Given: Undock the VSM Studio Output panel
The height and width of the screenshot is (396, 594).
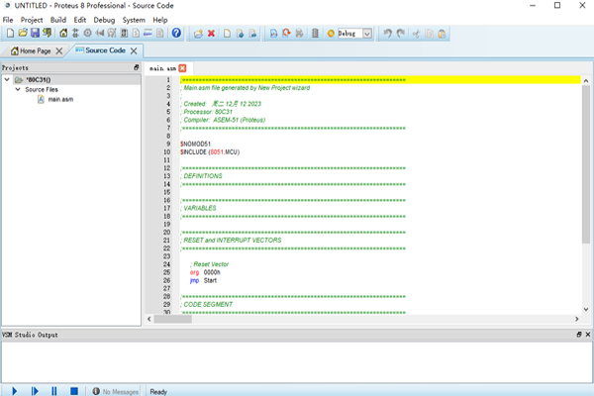Looking at the screenshot, I should [x=579, y=335].
